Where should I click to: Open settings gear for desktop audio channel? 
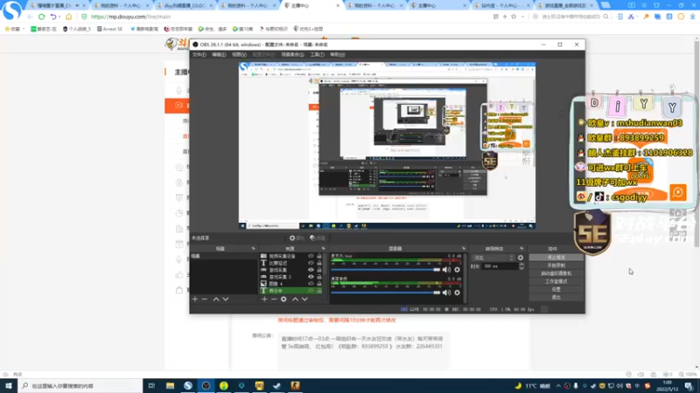(x=457, y=293)
